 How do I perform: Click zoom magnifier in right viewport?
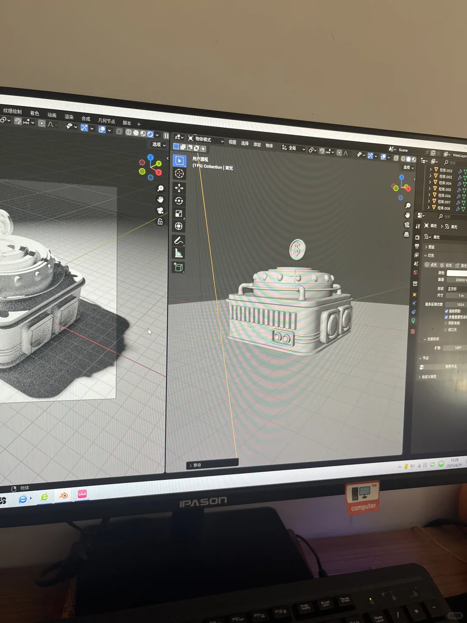pos(408,206)
